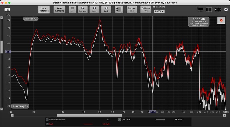The height and width of the screenshot is (127, 230).
Task: Toggle the bars graph style icon
Action: (x=209, y=10)
